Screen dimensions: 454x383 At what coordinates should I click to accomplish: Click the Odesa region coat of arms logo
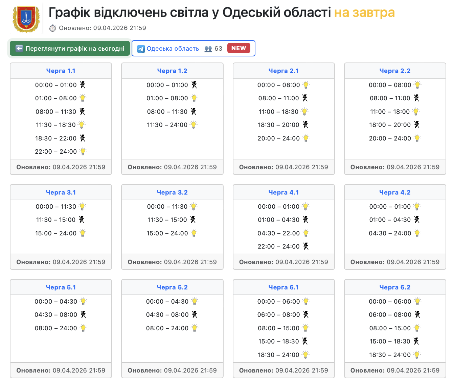26,19
